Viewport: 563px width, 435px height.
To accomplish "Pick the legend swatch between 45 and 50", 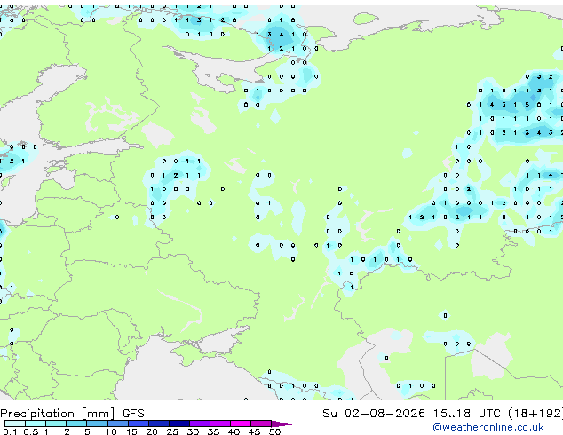I will point(261,423).
